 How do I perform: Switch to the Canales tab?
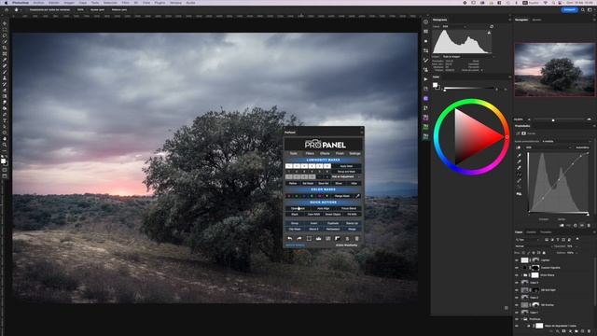click(x=531, y=232)
